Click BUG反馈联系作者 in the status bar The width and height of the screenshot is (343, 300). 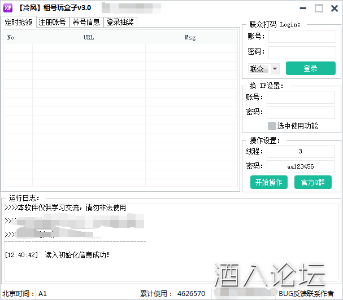click(306, 293)
